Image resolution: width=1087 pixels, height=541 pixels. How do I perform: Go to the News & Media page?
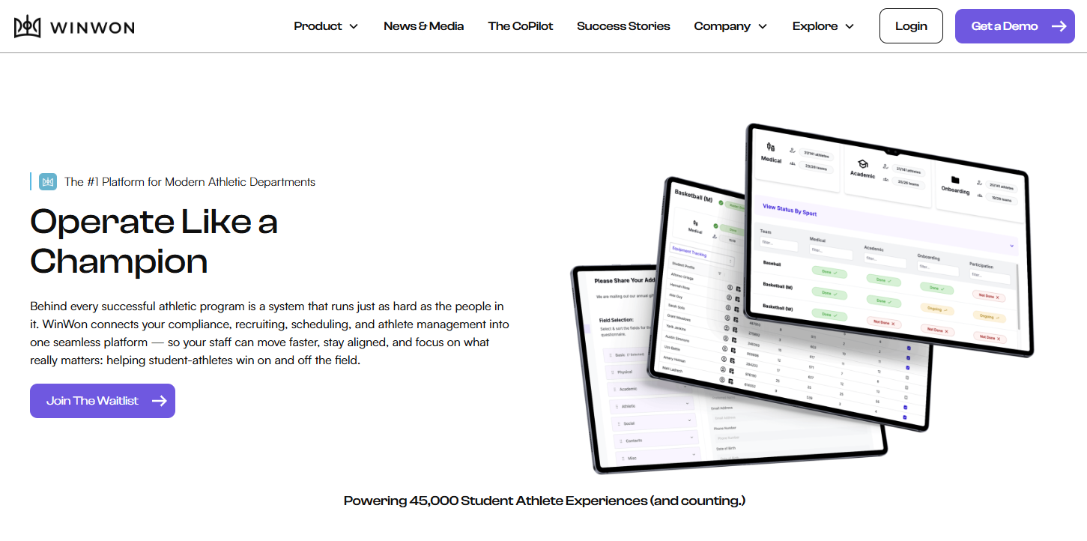tap(423, 26)
